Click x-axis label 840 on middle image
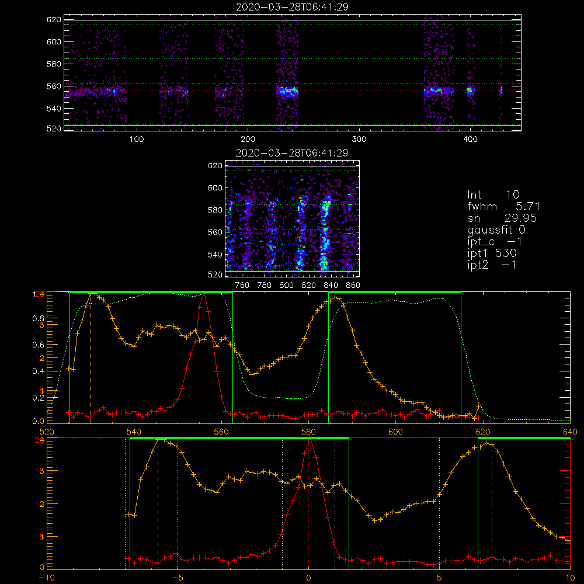 click(331, 286)
